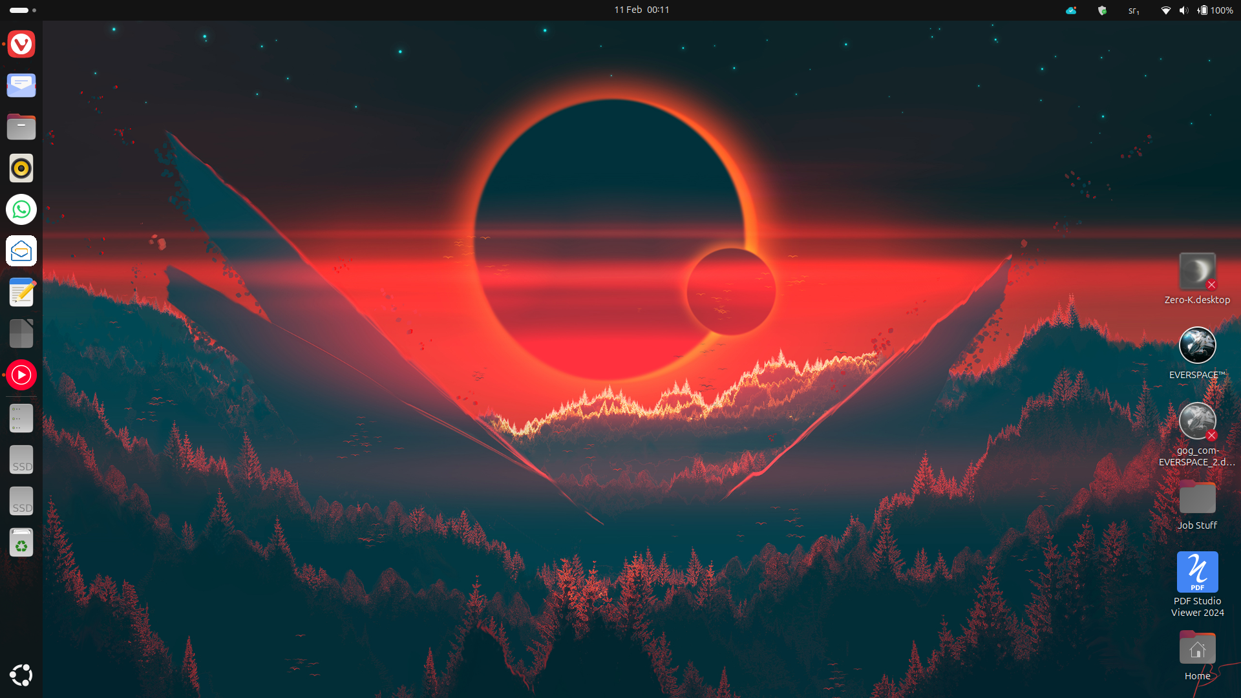Open the EVERSPACE desktop shortcut

point(1197,353)
